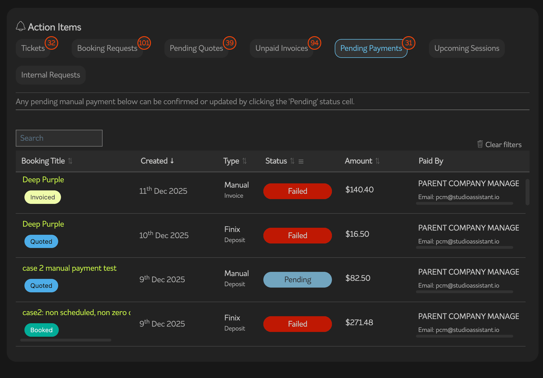Screen dimensions: 543x378
Task: Click the $271.48 amount cell
Action: (x=359, y=322)
